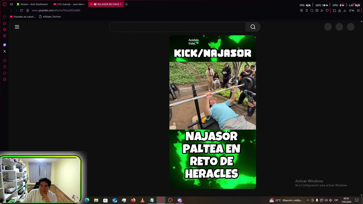Open Discord from taskbar
This screenshot has width=363, height=204.
click(x=180, y=200)
